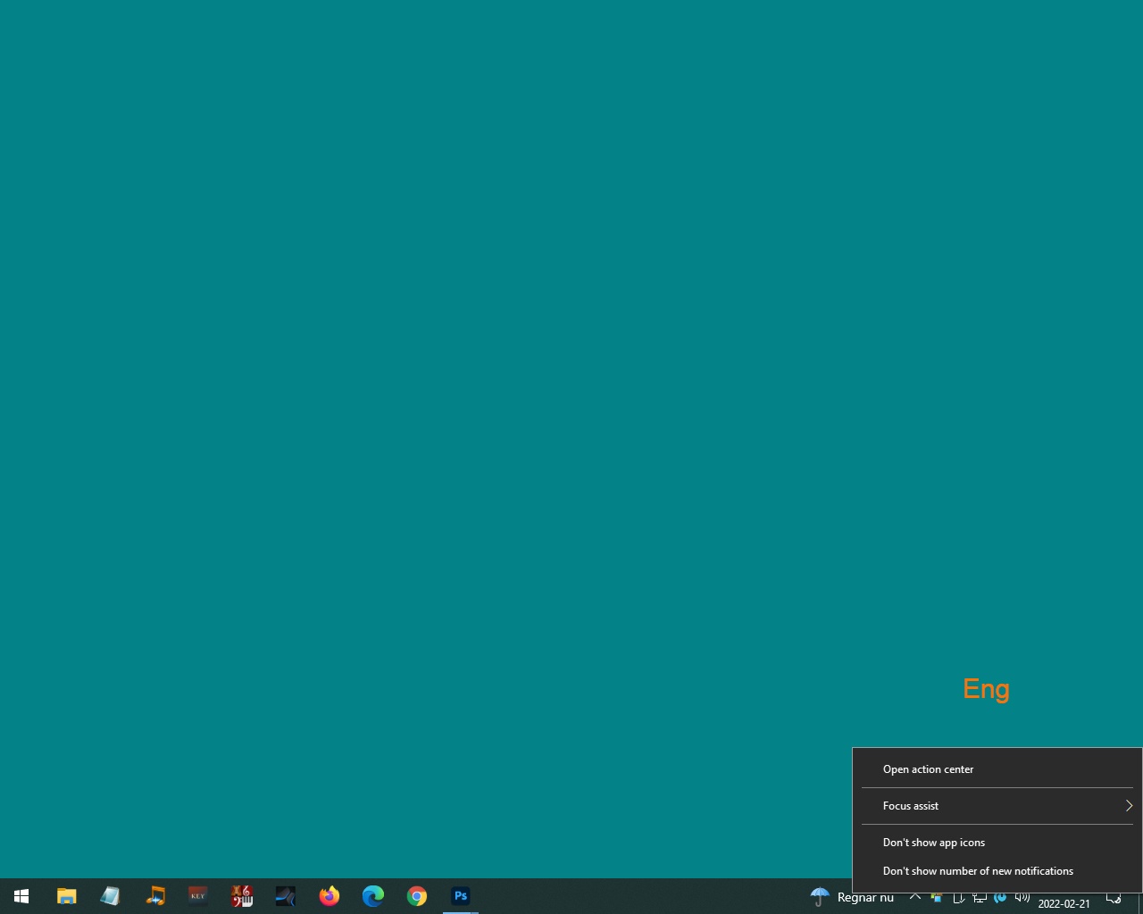This screenshot has height=914, width=1143.
Task: Switch to the Photoshop taskbar icon
Action: point(461,896)
